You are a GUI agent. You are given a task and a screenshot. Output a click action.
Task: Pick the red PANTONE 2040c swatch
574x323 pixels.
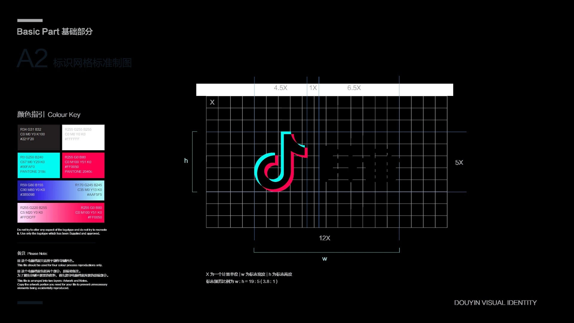83,165
